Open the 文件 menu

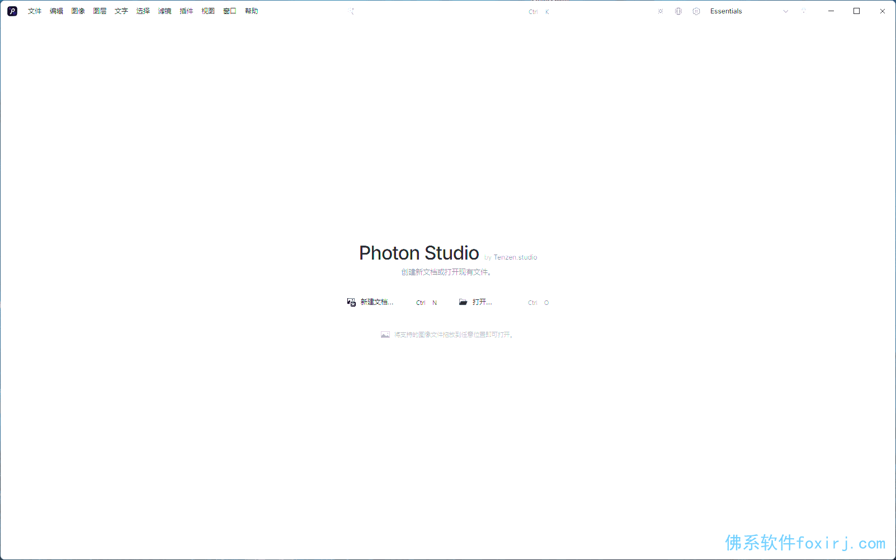pos(35,11)
